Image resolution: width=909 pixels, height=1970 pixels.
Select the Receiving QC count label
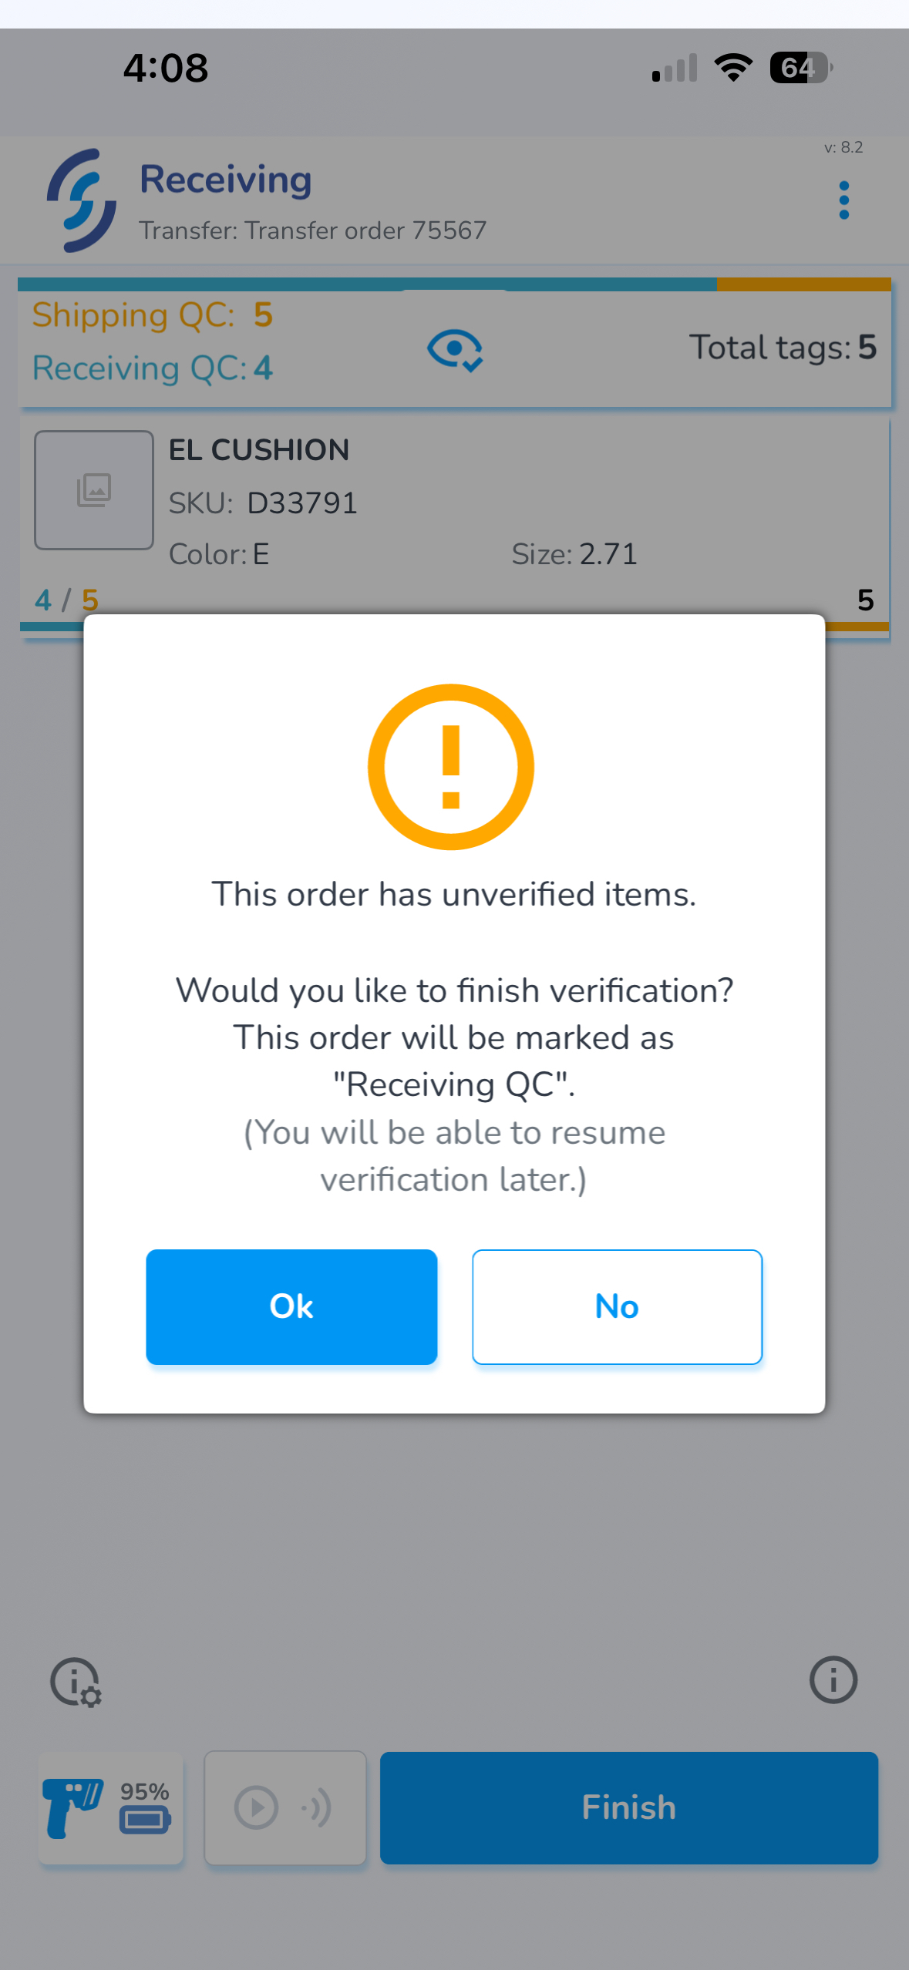pos(153,368)
